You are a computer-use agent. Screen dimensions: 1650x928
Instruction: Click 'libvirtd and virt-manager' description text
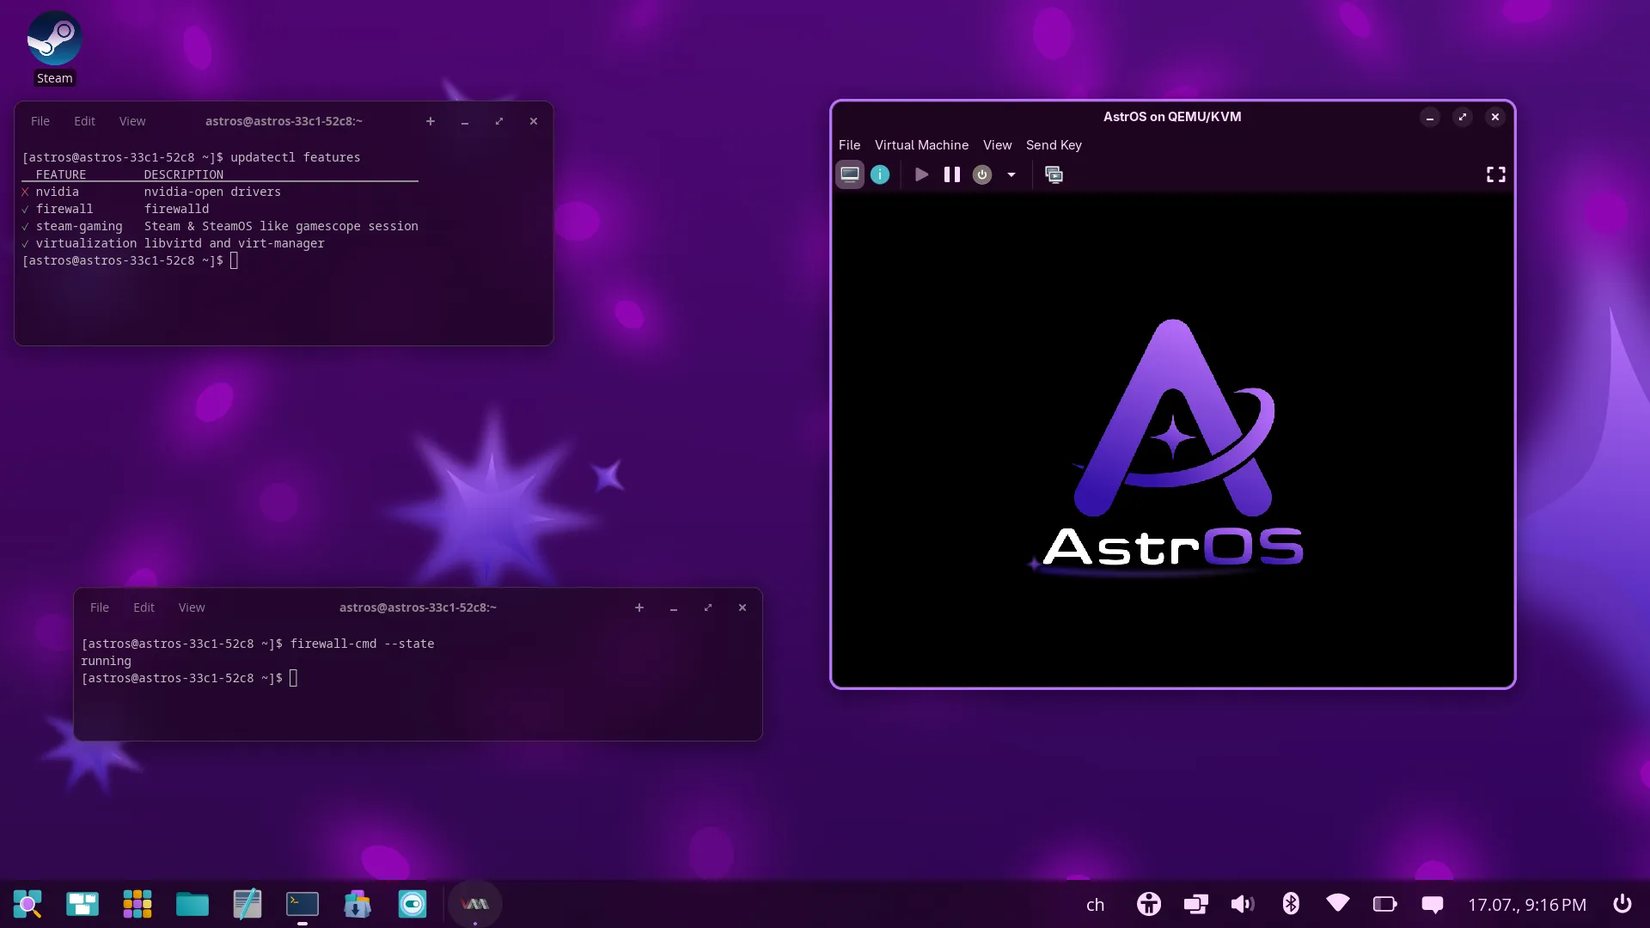(234, 243)
